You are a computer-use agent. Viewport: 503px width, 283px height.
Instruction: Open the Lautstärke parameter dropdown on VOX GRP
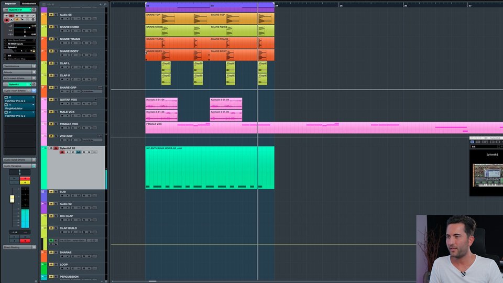click(92, 140)
